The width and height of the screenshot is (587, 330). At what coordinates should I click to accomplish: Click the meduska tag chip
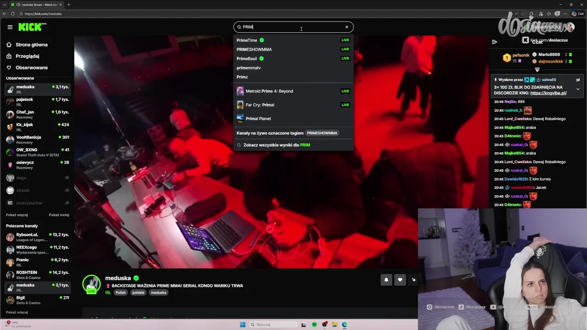tap(159, 292)
